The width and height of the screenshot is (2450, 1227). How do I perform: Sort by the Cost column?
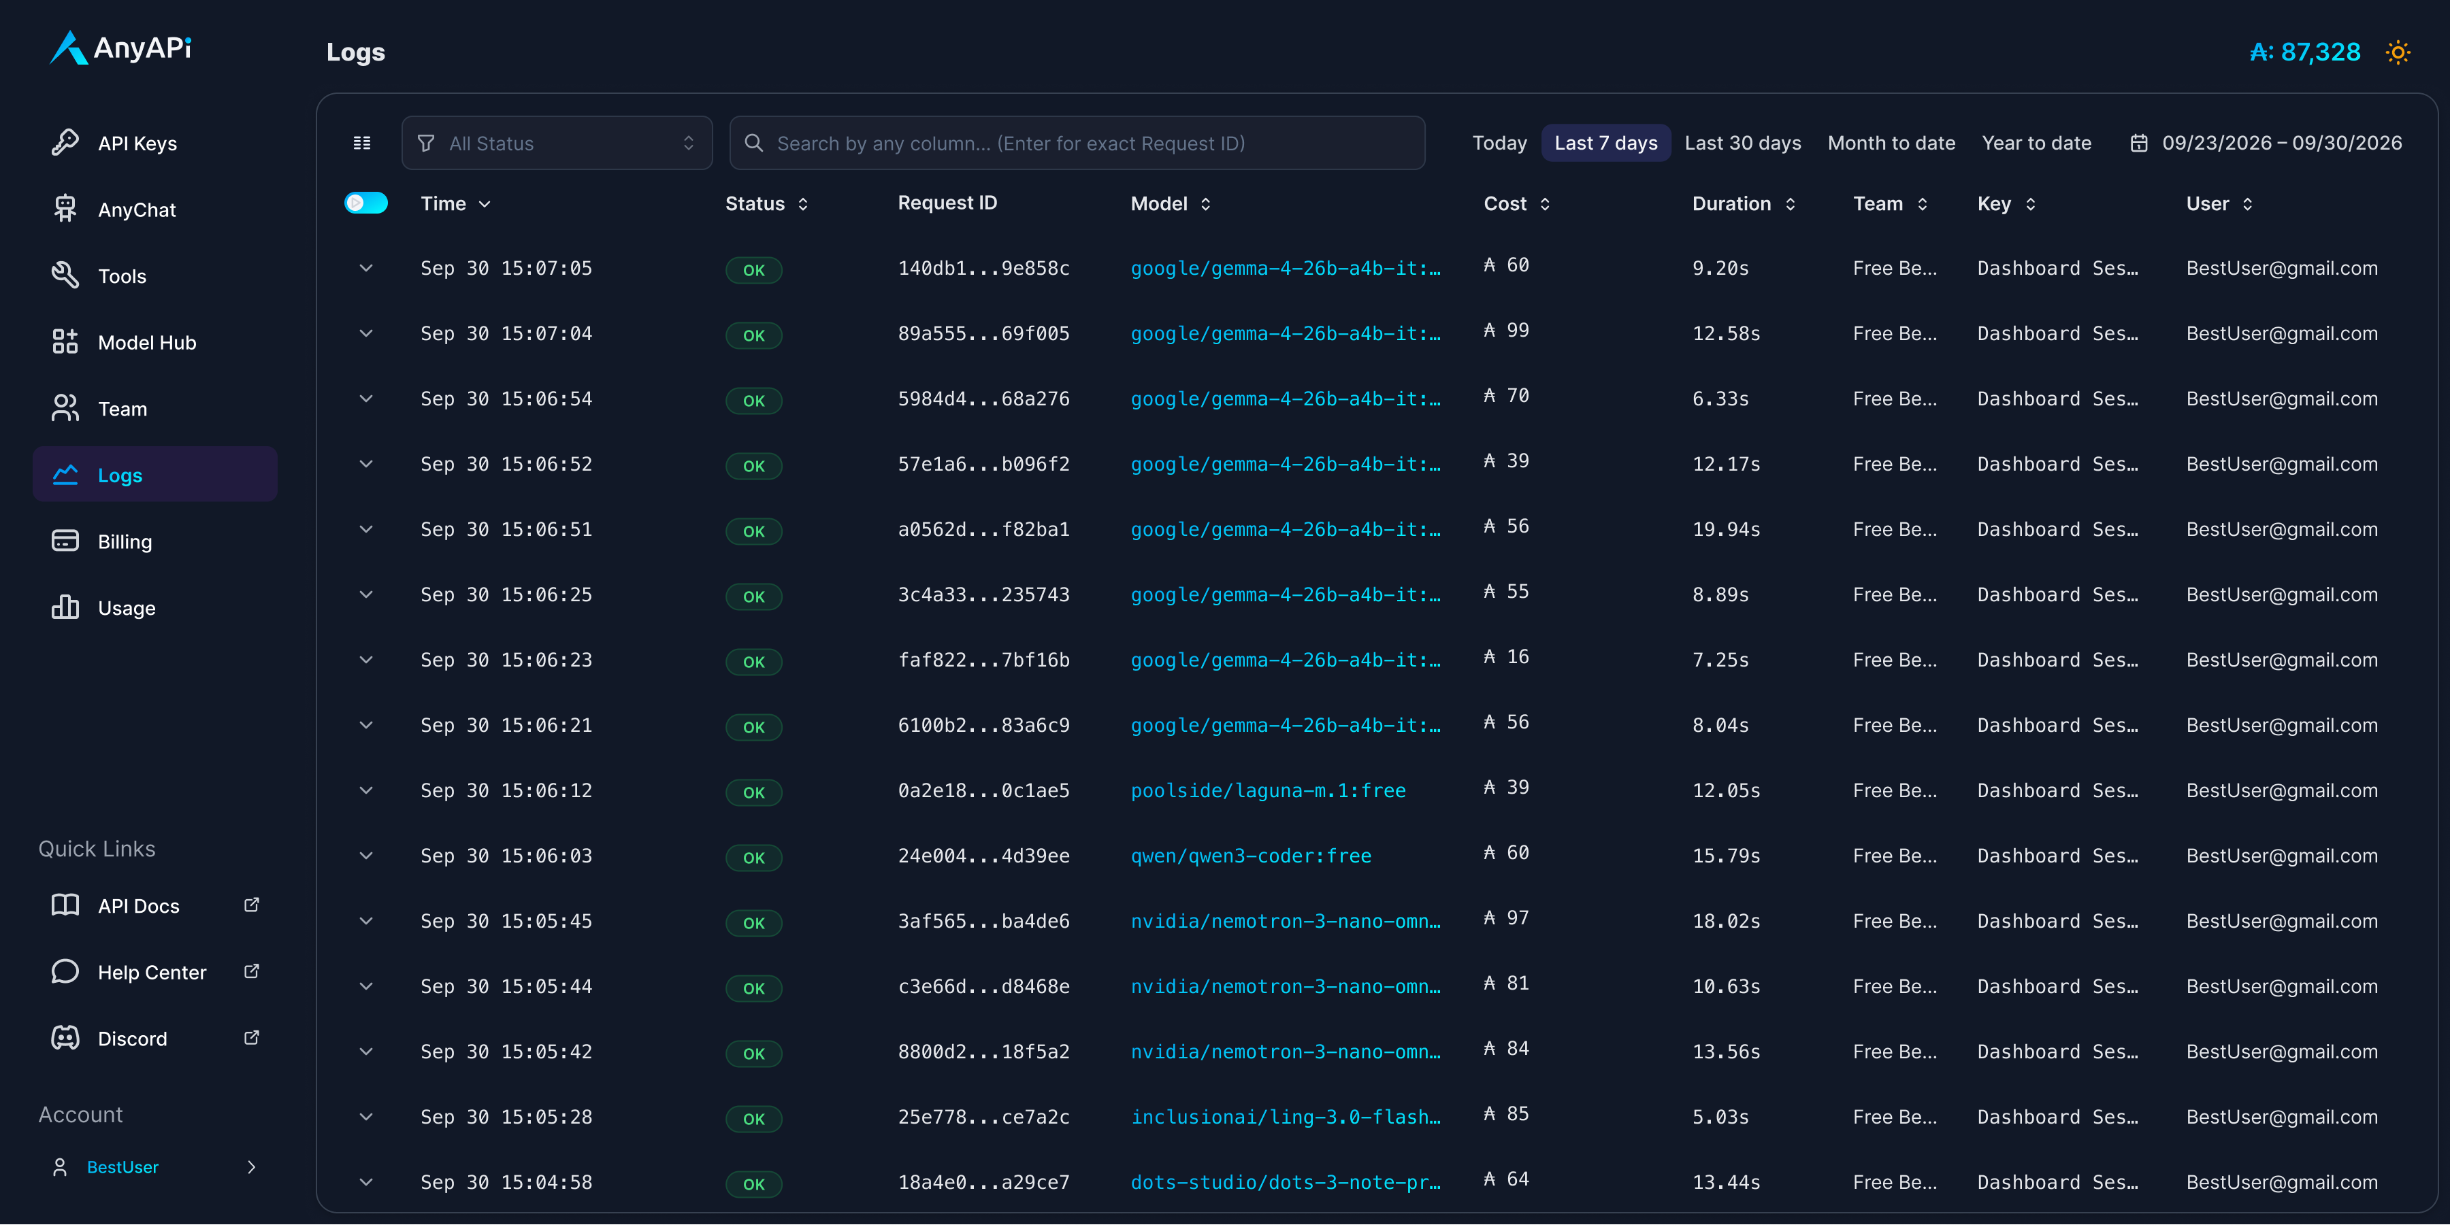coord(1517,204)
